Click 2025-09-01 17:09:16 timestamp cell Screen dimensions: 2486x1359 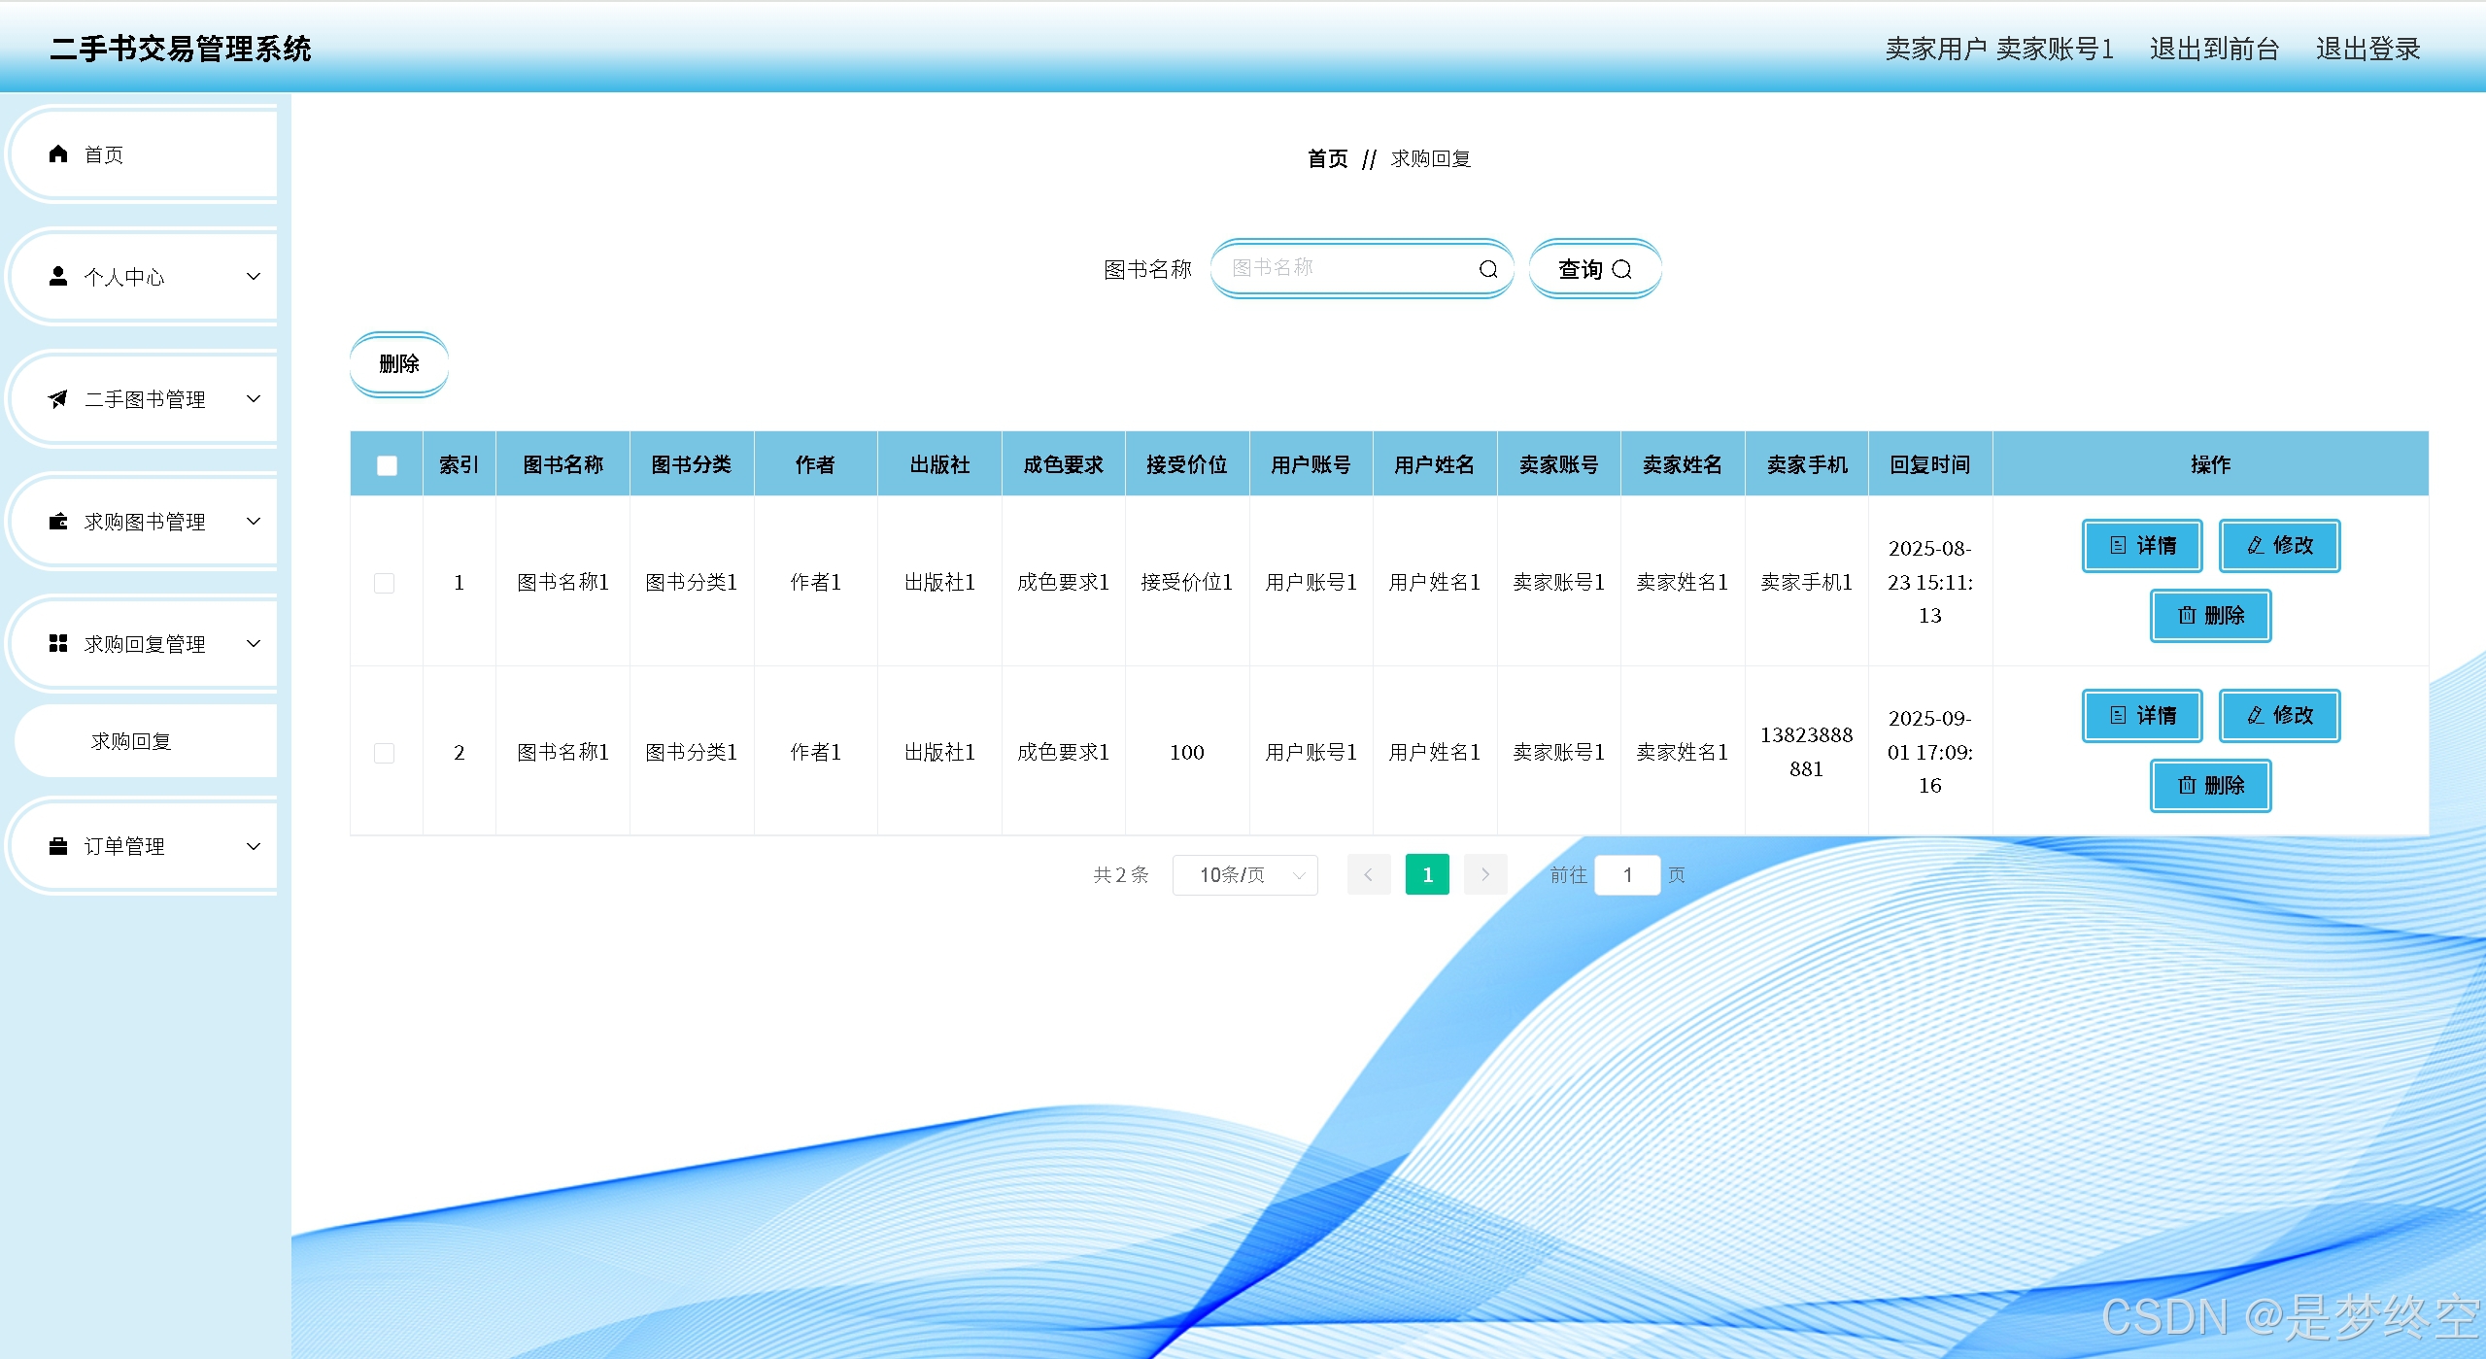(x=1929, y=752)
